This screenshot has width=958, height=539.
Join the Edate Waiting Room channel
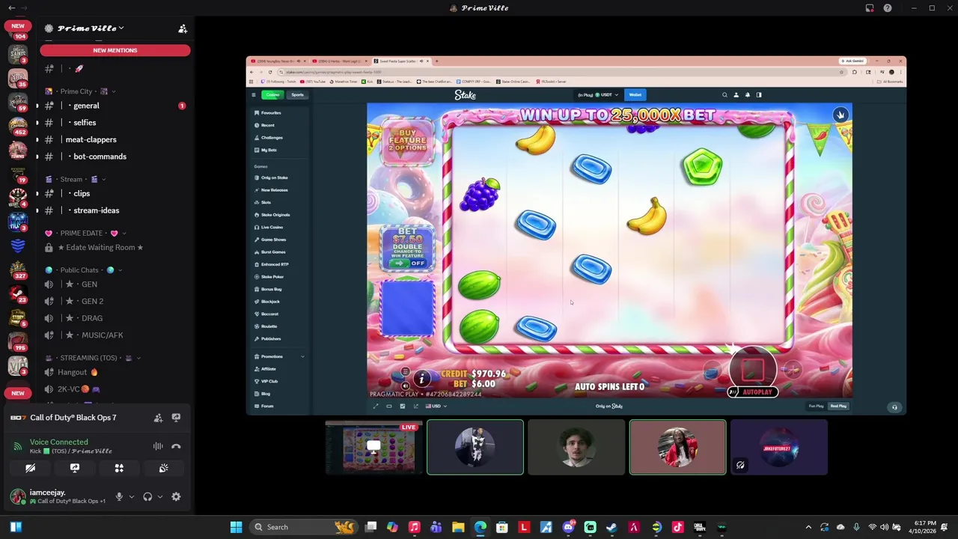point(115,248)
